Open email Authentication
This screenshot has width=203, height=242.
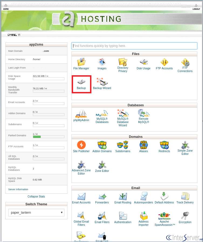[x=123, y=218]
